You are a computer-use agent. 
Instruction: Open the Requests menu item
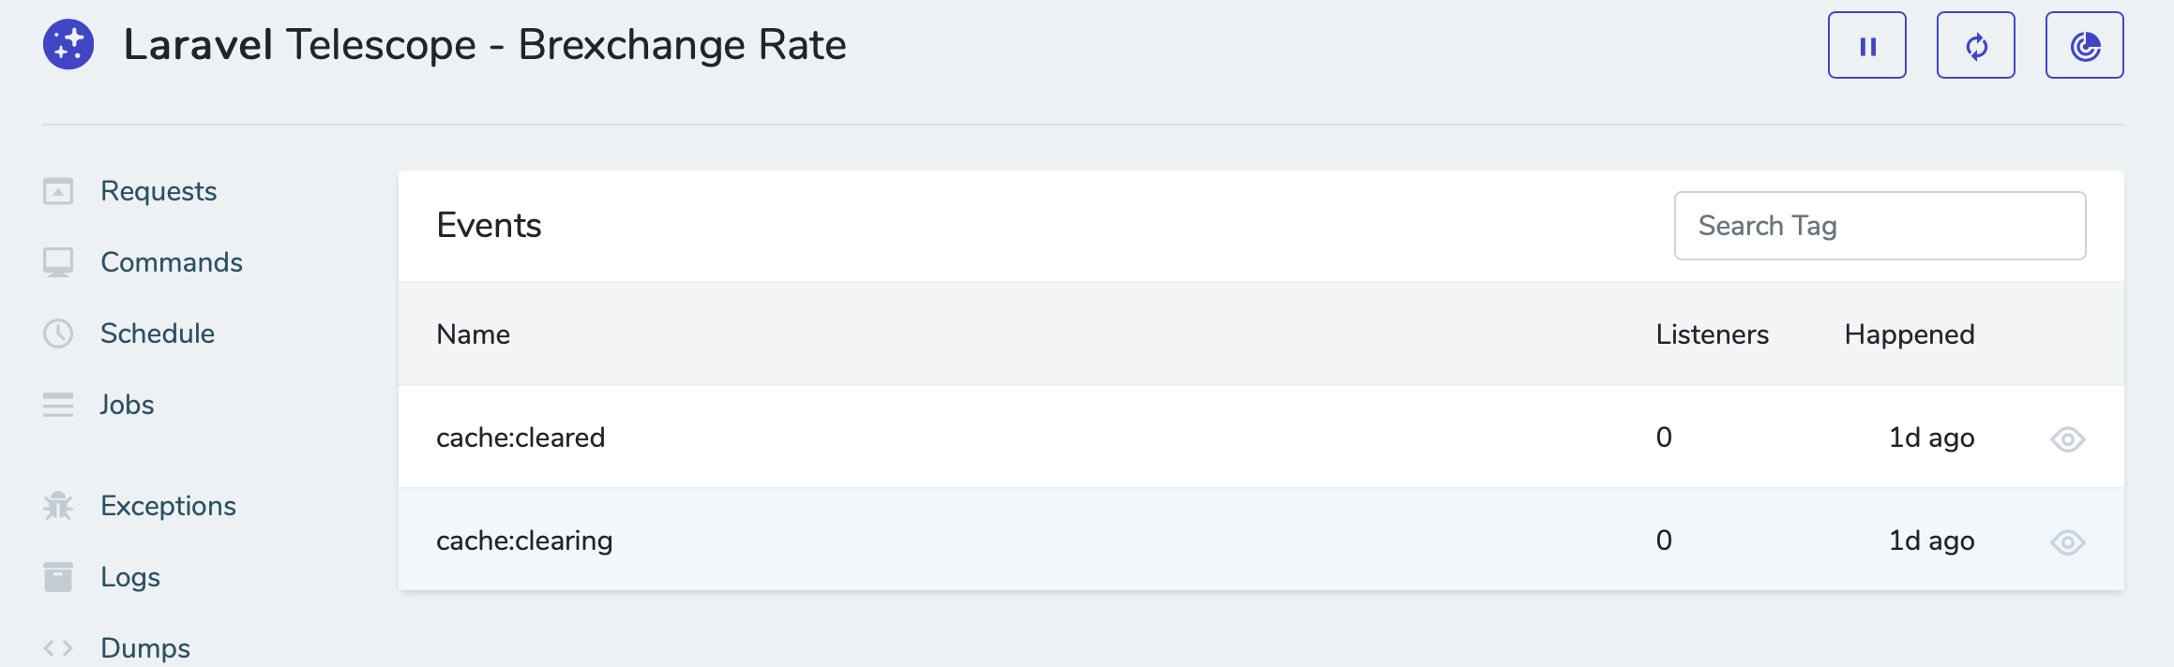coord(159,191)
